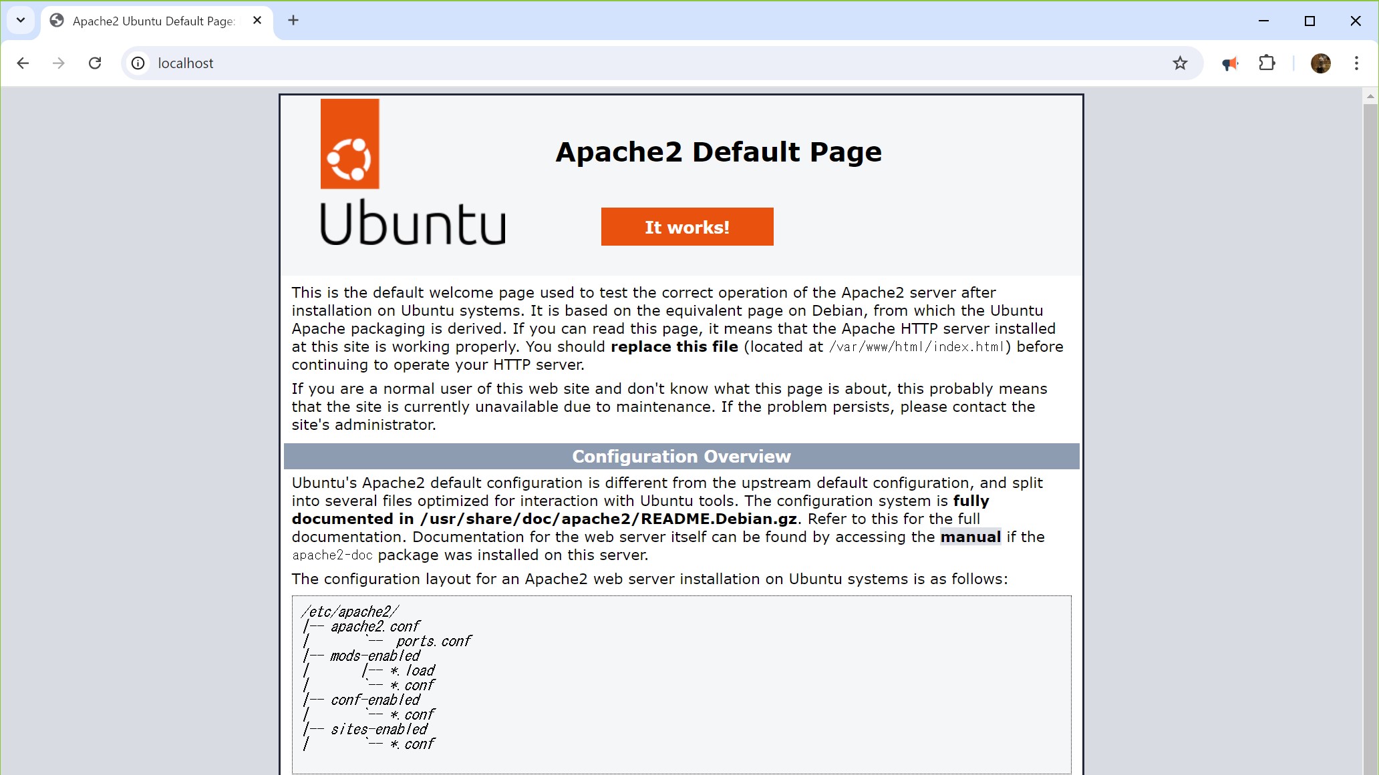Maximize the Chrome window
The image size is (1379, 775).
(x=1310, y=21)
